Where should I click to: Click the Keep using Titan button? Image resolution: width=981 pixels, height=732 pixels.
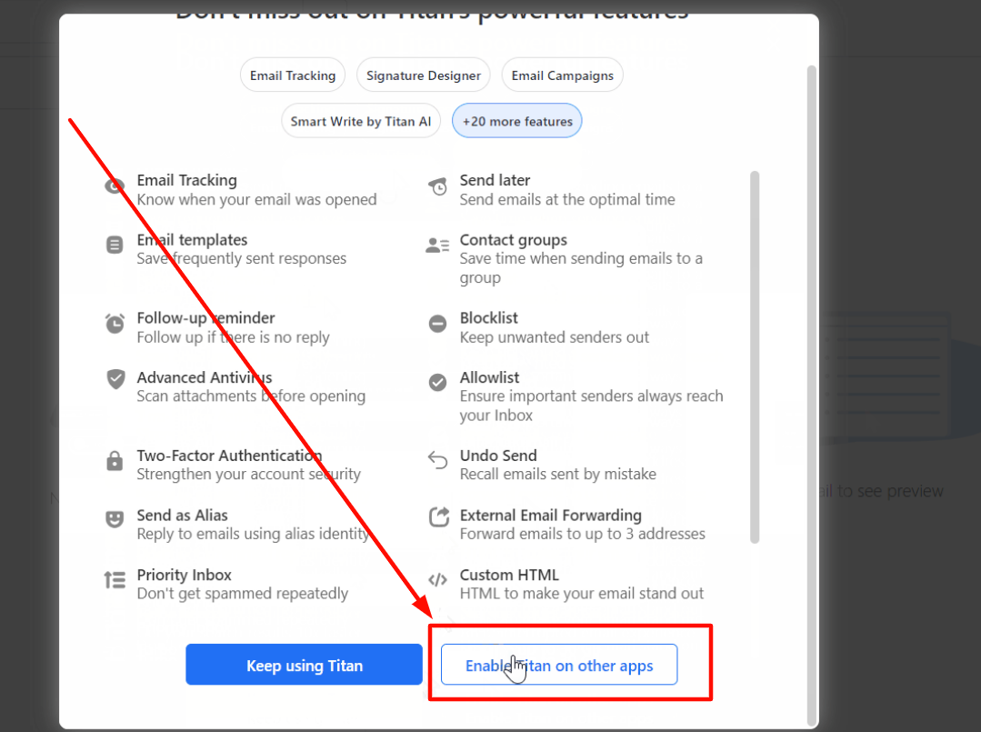point(304,665)
